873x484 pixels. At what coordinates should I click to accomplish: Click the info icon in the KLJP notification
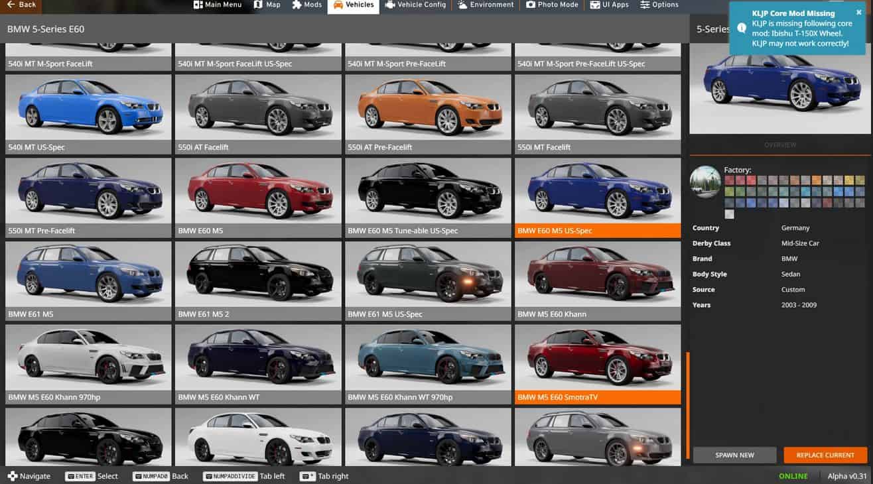point(742,28)
